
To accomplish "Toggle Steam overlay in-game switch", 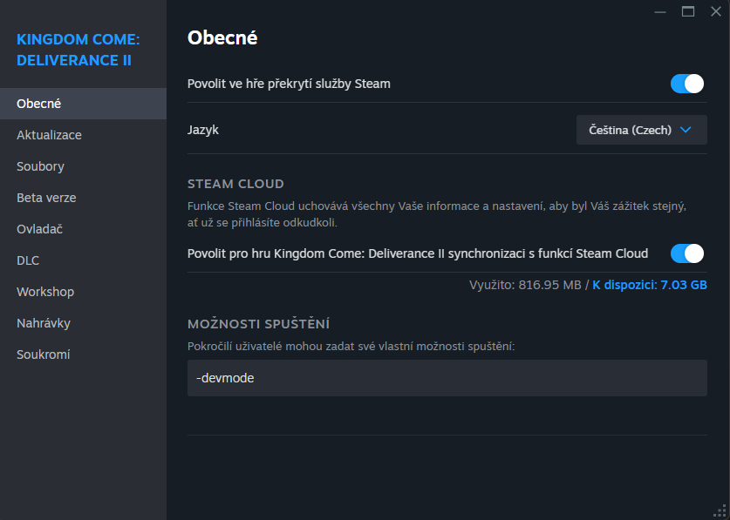I will 686,84.
